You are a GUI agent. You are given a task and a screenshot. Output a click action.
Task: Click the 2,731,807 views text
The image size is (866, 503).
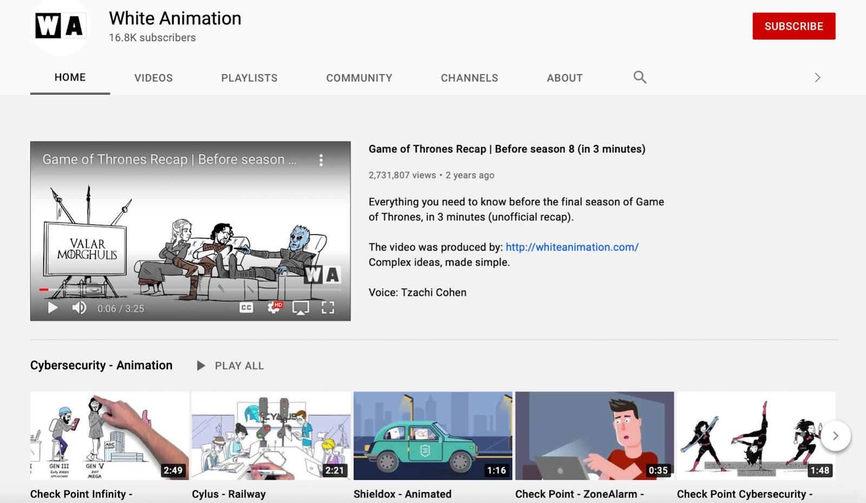click(x=402, y=175)
